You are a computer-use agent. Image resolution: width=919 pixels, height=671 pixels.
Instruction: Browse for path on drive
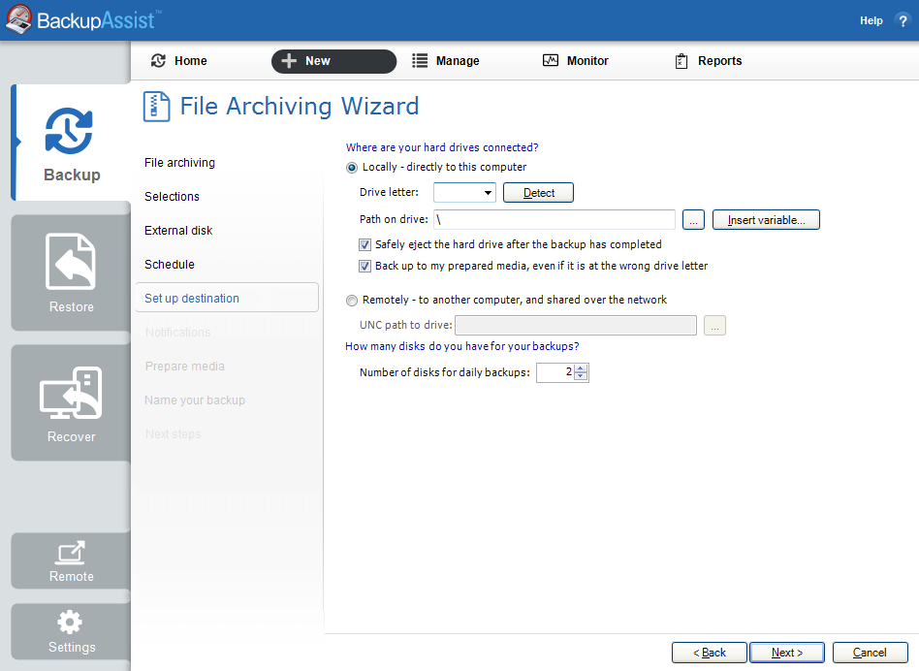point(693,220)
